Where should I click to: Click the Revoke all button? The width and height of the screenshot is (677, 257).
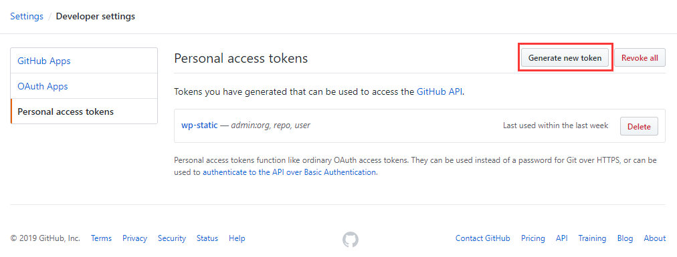pyautogui.click(x=640, y=58)
